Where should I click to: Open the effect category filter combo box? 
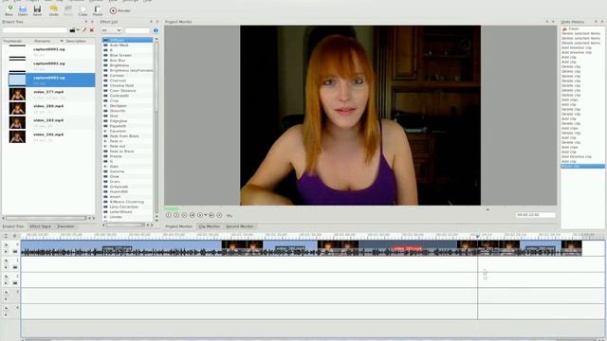click(x=111, y=30)
